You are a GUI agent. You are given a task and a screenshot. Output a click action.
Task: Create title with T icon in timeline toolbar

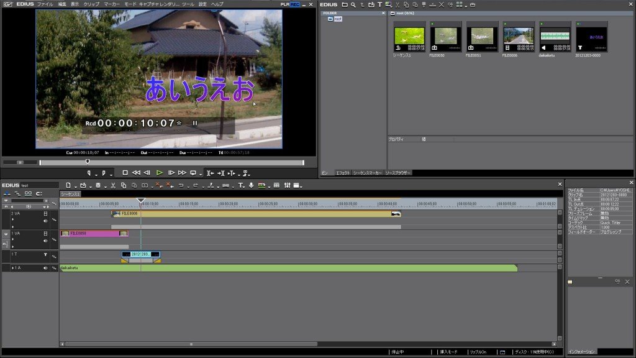click(x=240, y=185)
